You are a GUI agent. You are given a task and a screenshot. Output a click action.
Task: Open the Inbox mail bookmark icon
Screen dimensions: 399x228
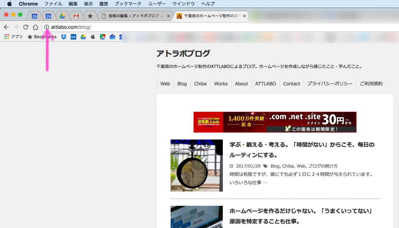click(x=112, y=37)
